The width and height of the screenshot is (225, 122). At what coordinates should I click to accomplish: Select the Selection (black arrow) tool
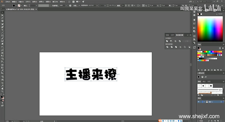pyautogui.click(x=2, y=12)
